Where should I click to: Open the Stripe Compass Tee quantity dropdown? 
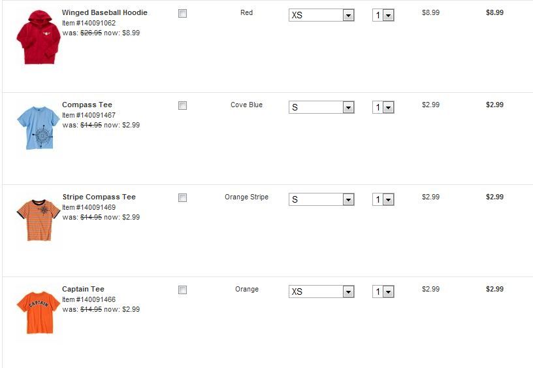(x=383, y=199)
